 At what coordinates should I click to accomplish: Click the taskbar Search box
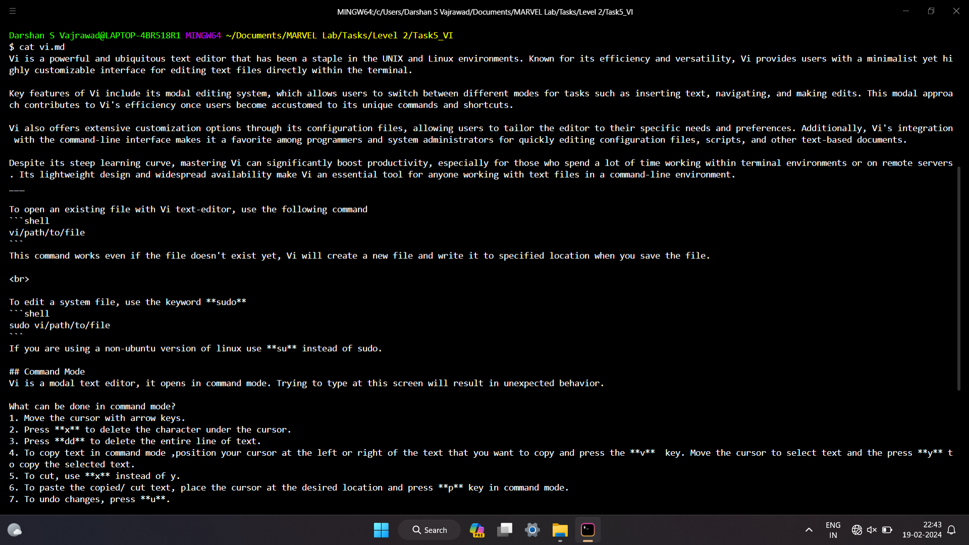point(429,530)
